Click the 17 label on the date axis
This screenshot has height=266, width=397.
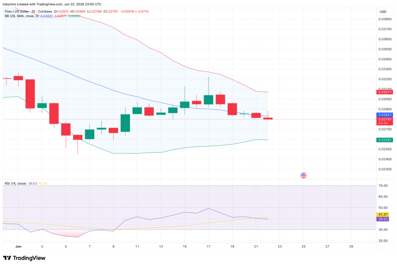pos(208,246)
